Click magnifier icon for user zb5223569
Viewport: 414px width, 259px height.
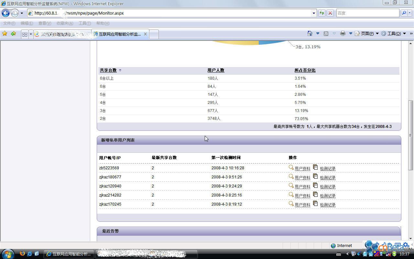tap(291, 168)
